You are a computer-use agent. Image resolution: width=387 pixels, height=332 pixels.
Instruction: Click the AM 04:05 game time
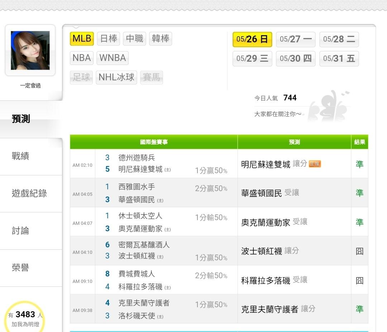(82, 194)
